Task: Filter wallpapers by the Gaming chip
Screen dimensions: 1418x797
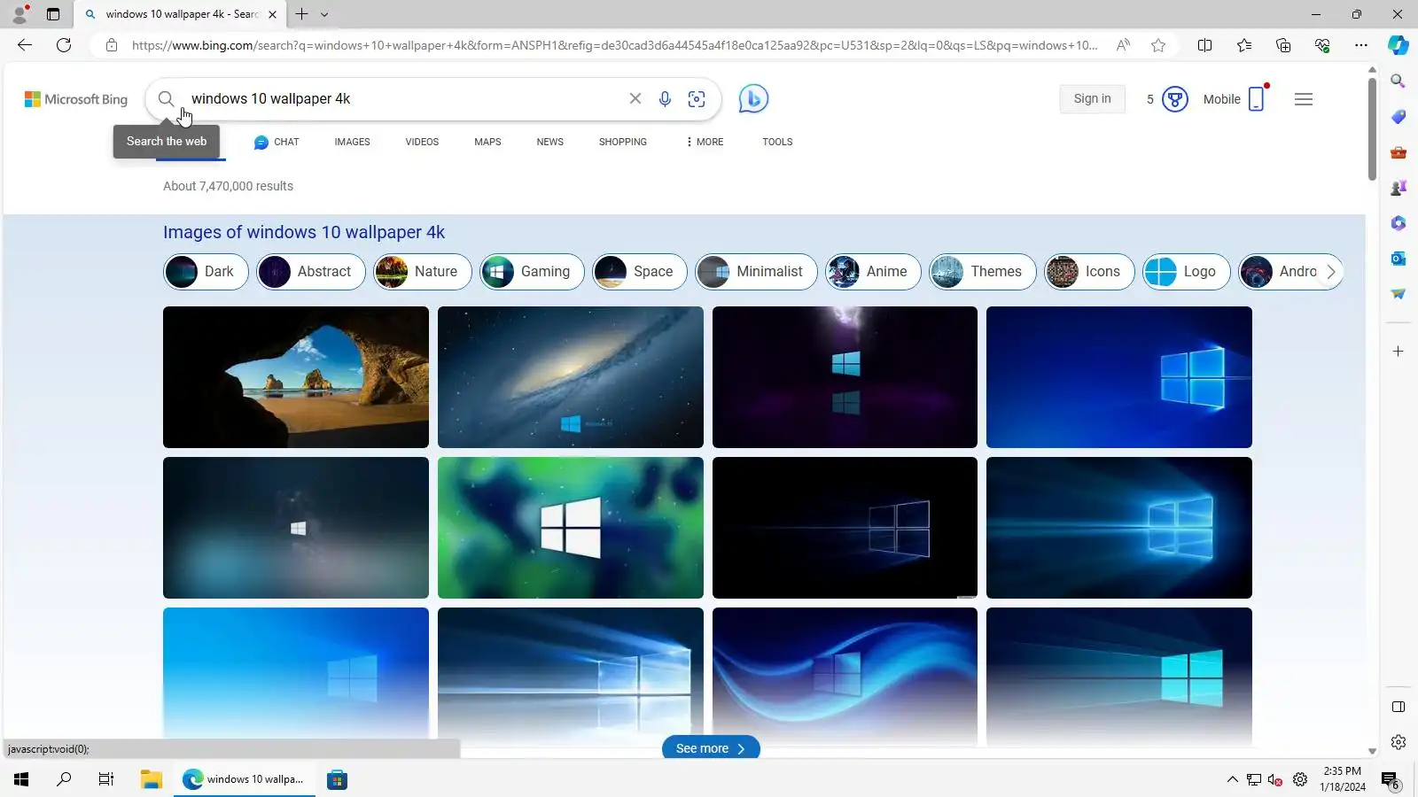Action: point(532,272)
